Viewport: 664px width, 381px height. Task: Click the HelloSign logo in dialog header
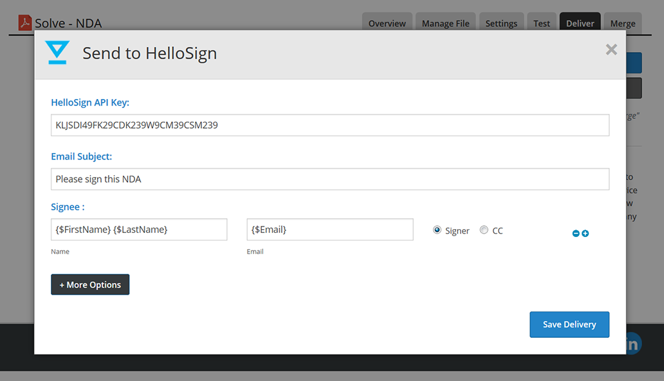coord(57,53)
